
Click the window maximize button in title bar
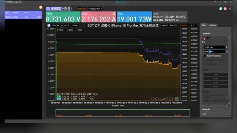pyautogui.click(x=226, y=2)
